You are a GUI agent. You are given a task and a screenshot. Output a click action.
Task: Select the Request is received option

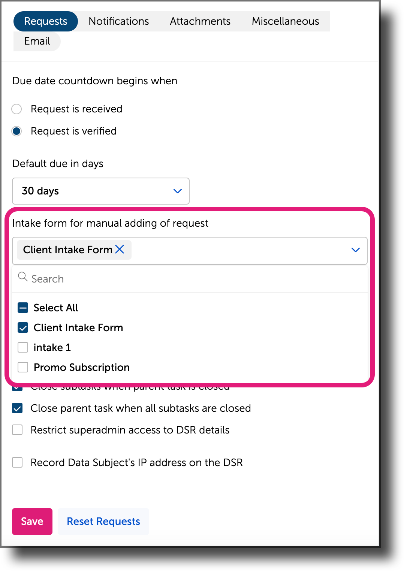tap(16, 109)
